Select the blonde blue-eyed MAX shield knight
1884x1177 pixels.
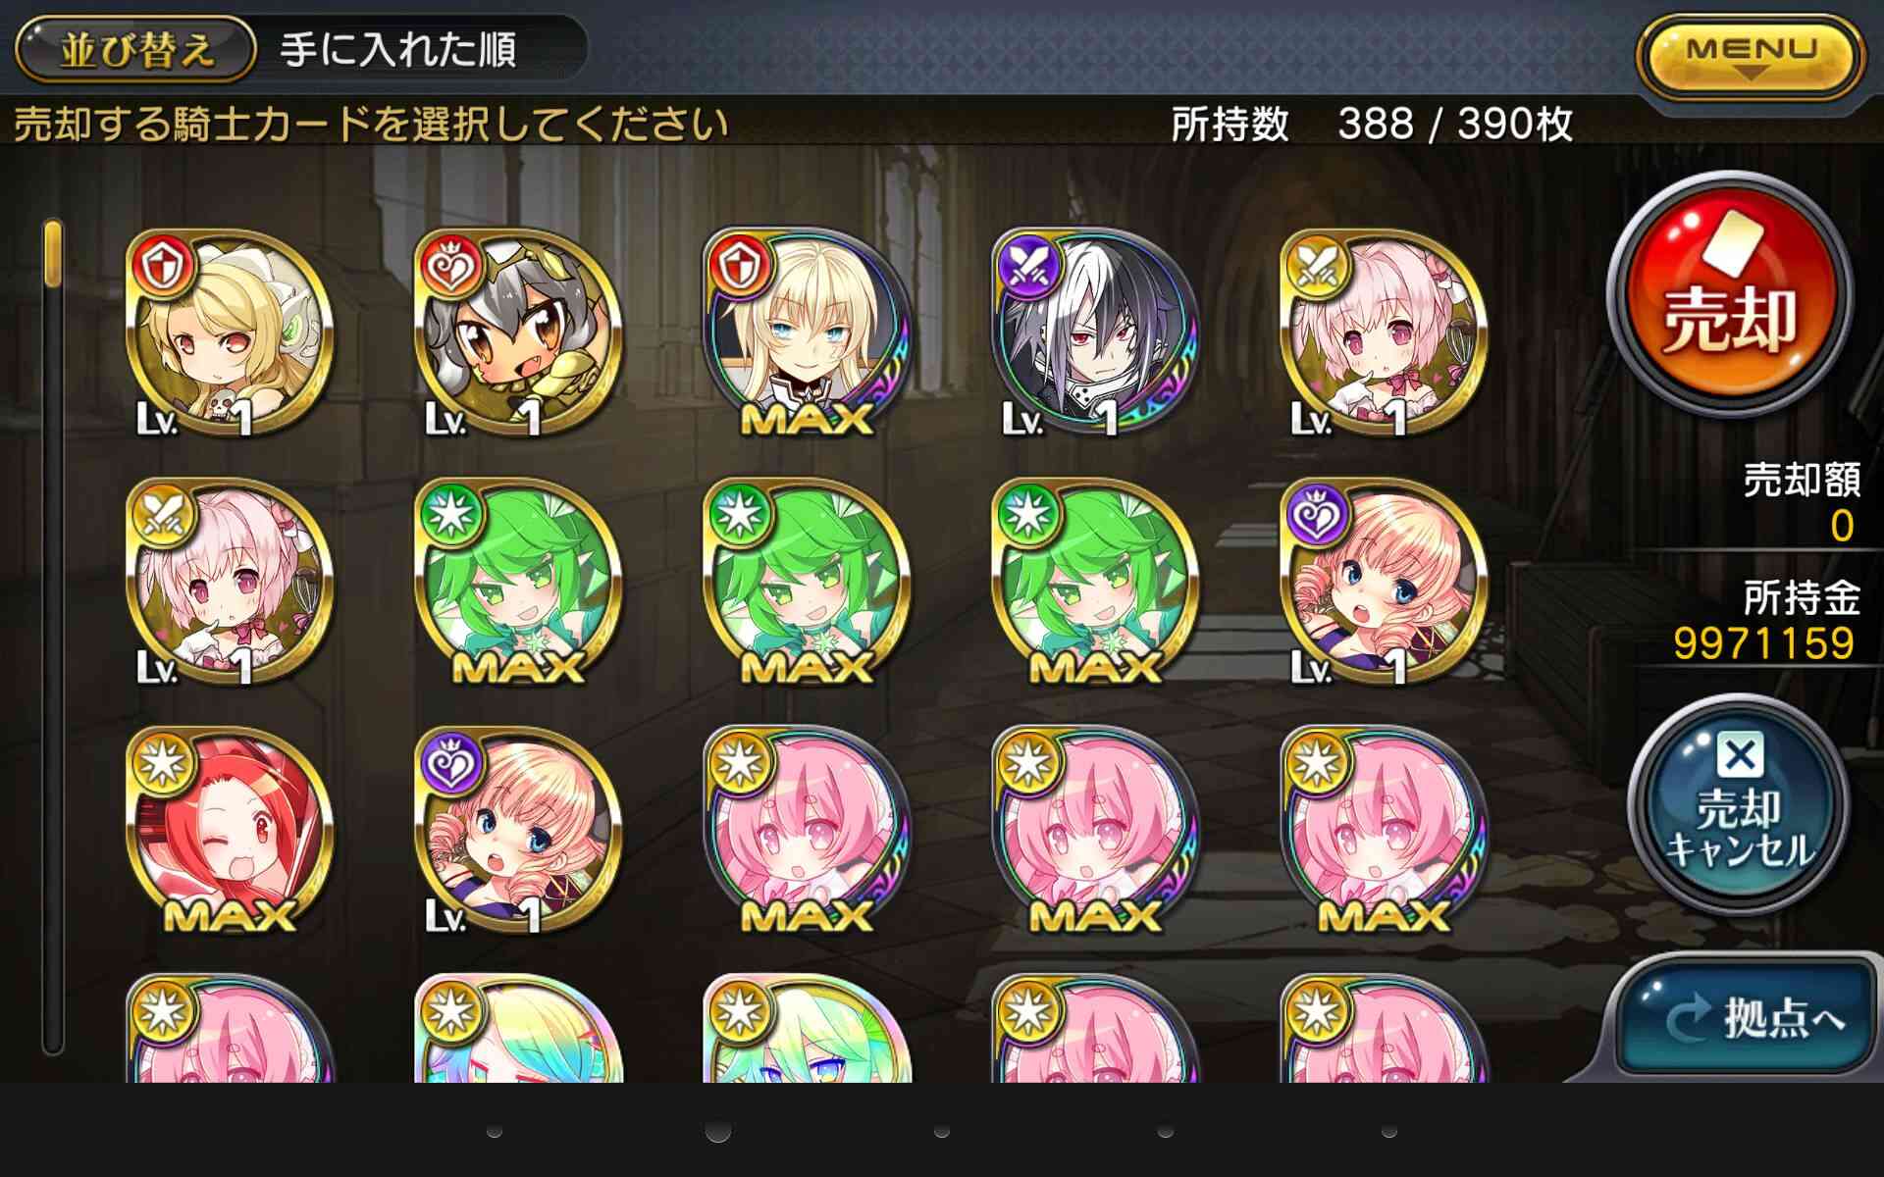coord(808,333)
